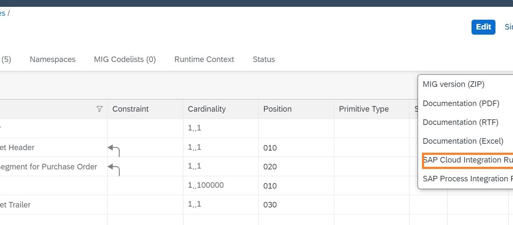Click the Position column header

277,109
